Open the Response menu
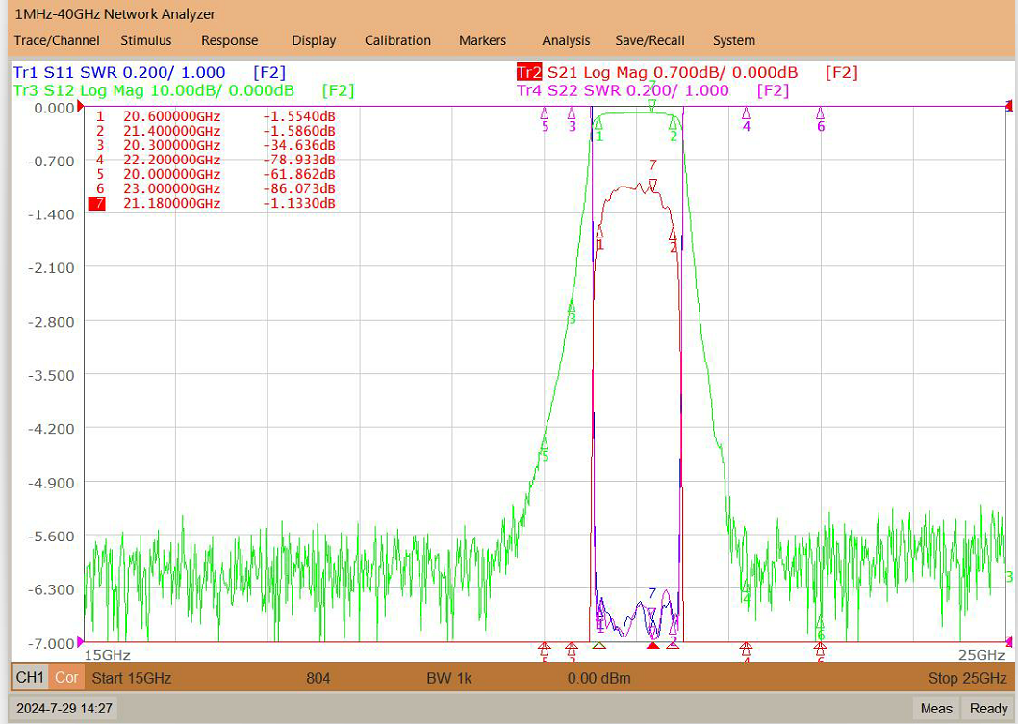 [229, 40]
